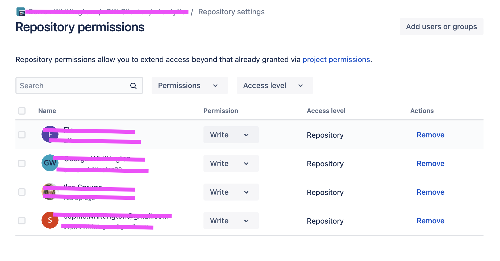
Task: Click the photo avatar in the third row
Action: pos(50,192)
